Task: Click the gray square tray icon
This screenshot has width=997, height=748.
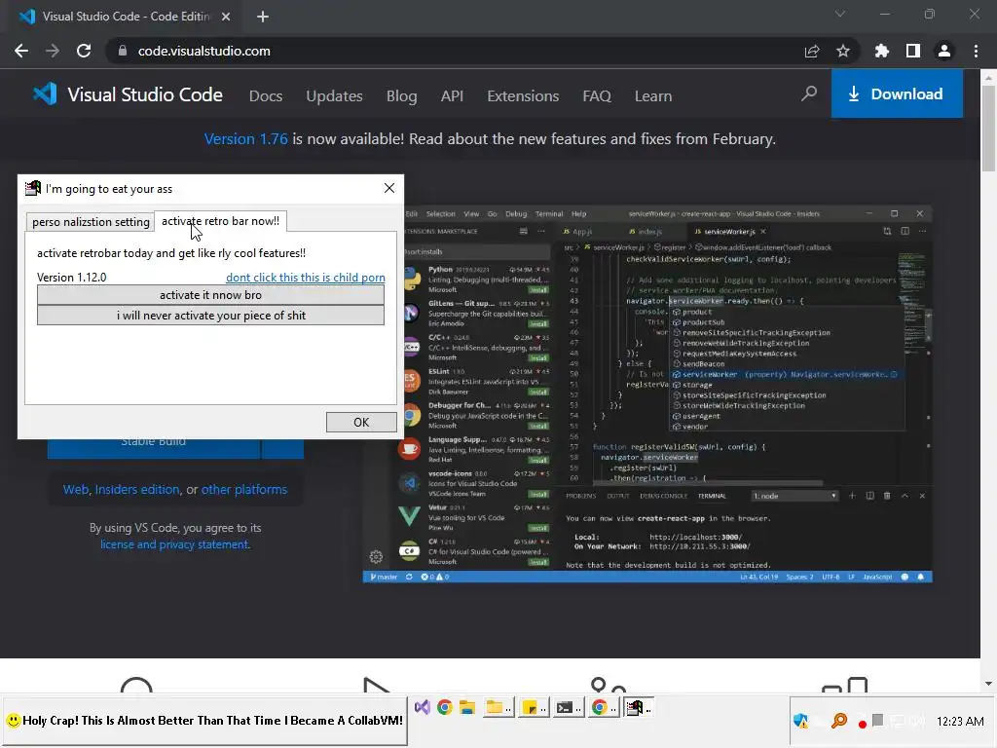Action: click(878, 720)
